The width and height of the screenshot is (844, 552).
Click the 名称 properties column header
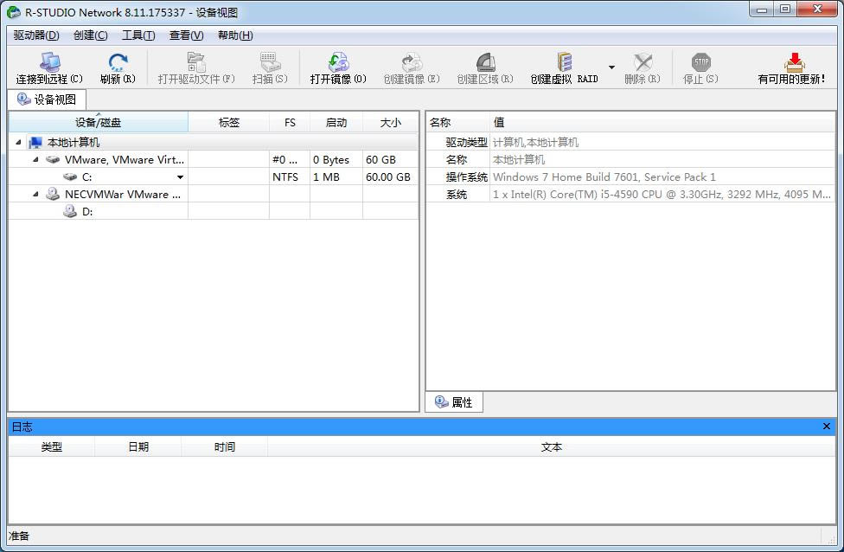pos(458,122)
